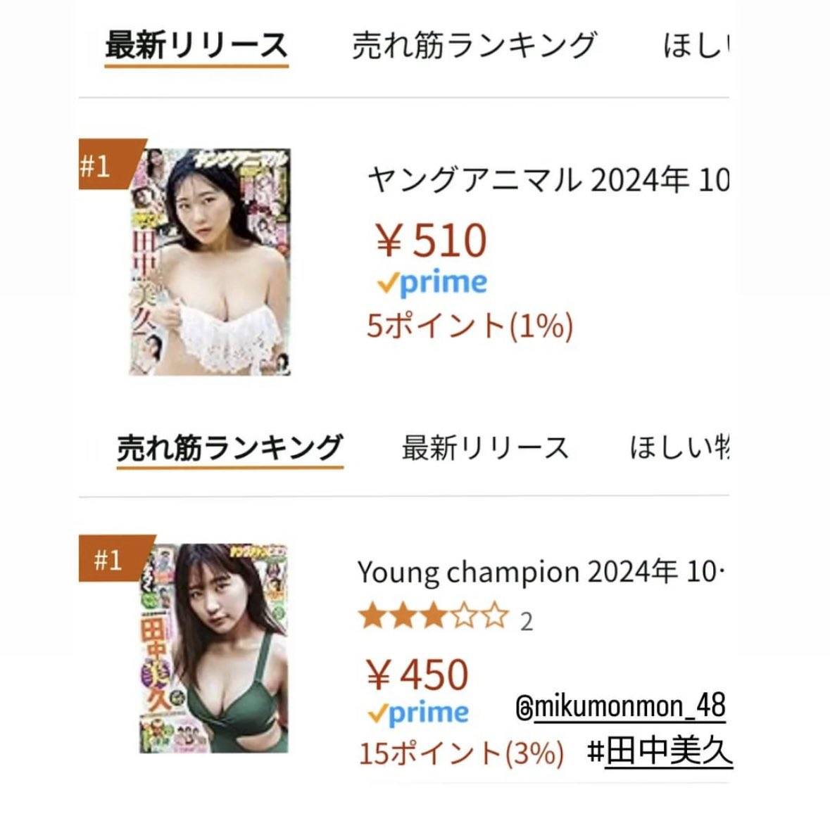
Task: Select the ほしい物 tab beside the non-underlined 最新リリース
Action: pyautogui.click(x=679, y=448)
